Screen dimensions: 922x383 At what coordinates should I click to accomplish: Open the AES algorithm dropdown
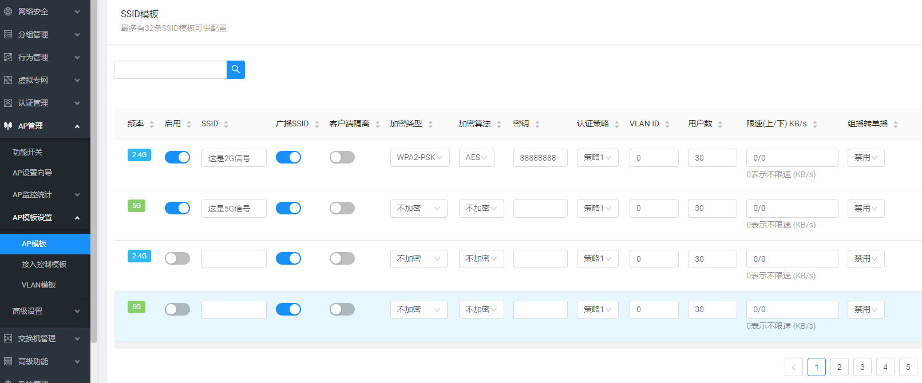(x=477, y=158)
